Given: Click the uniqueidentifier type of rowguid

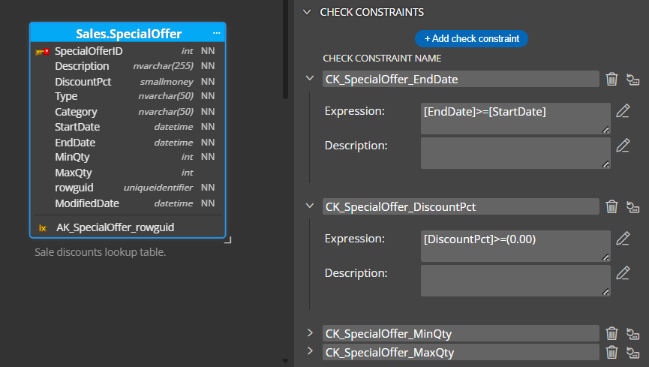Looking at the screenshot, I should coord(158,188).
